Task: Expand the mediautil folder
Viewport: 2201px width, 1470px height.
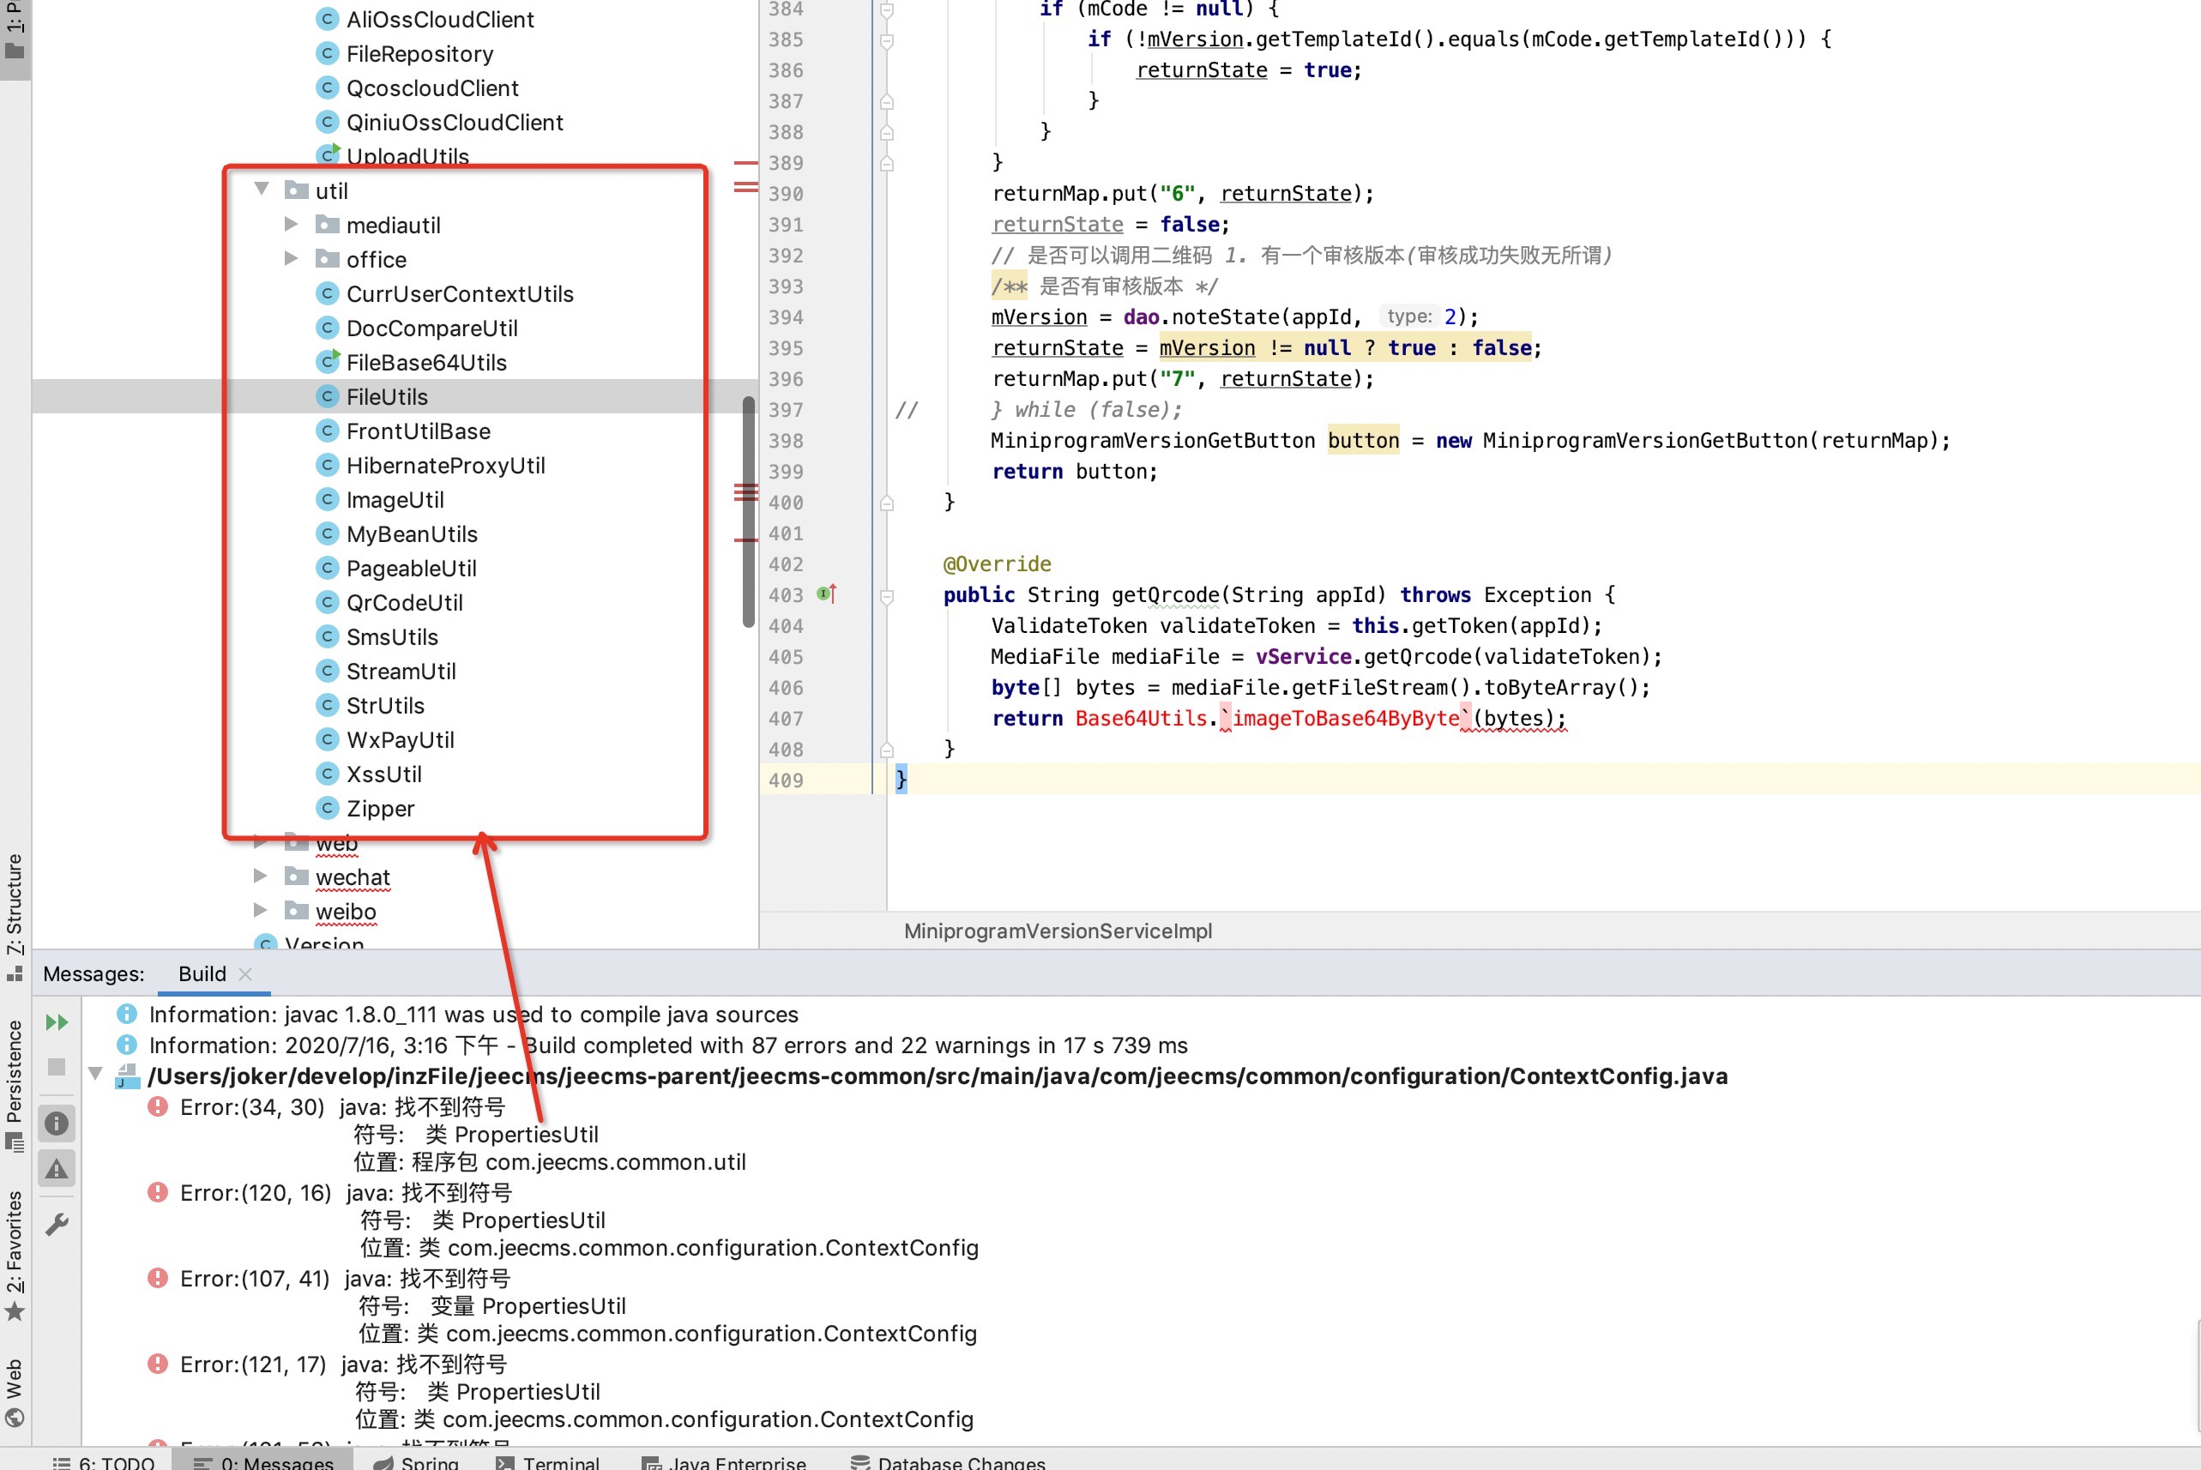Action: [292, 224]
